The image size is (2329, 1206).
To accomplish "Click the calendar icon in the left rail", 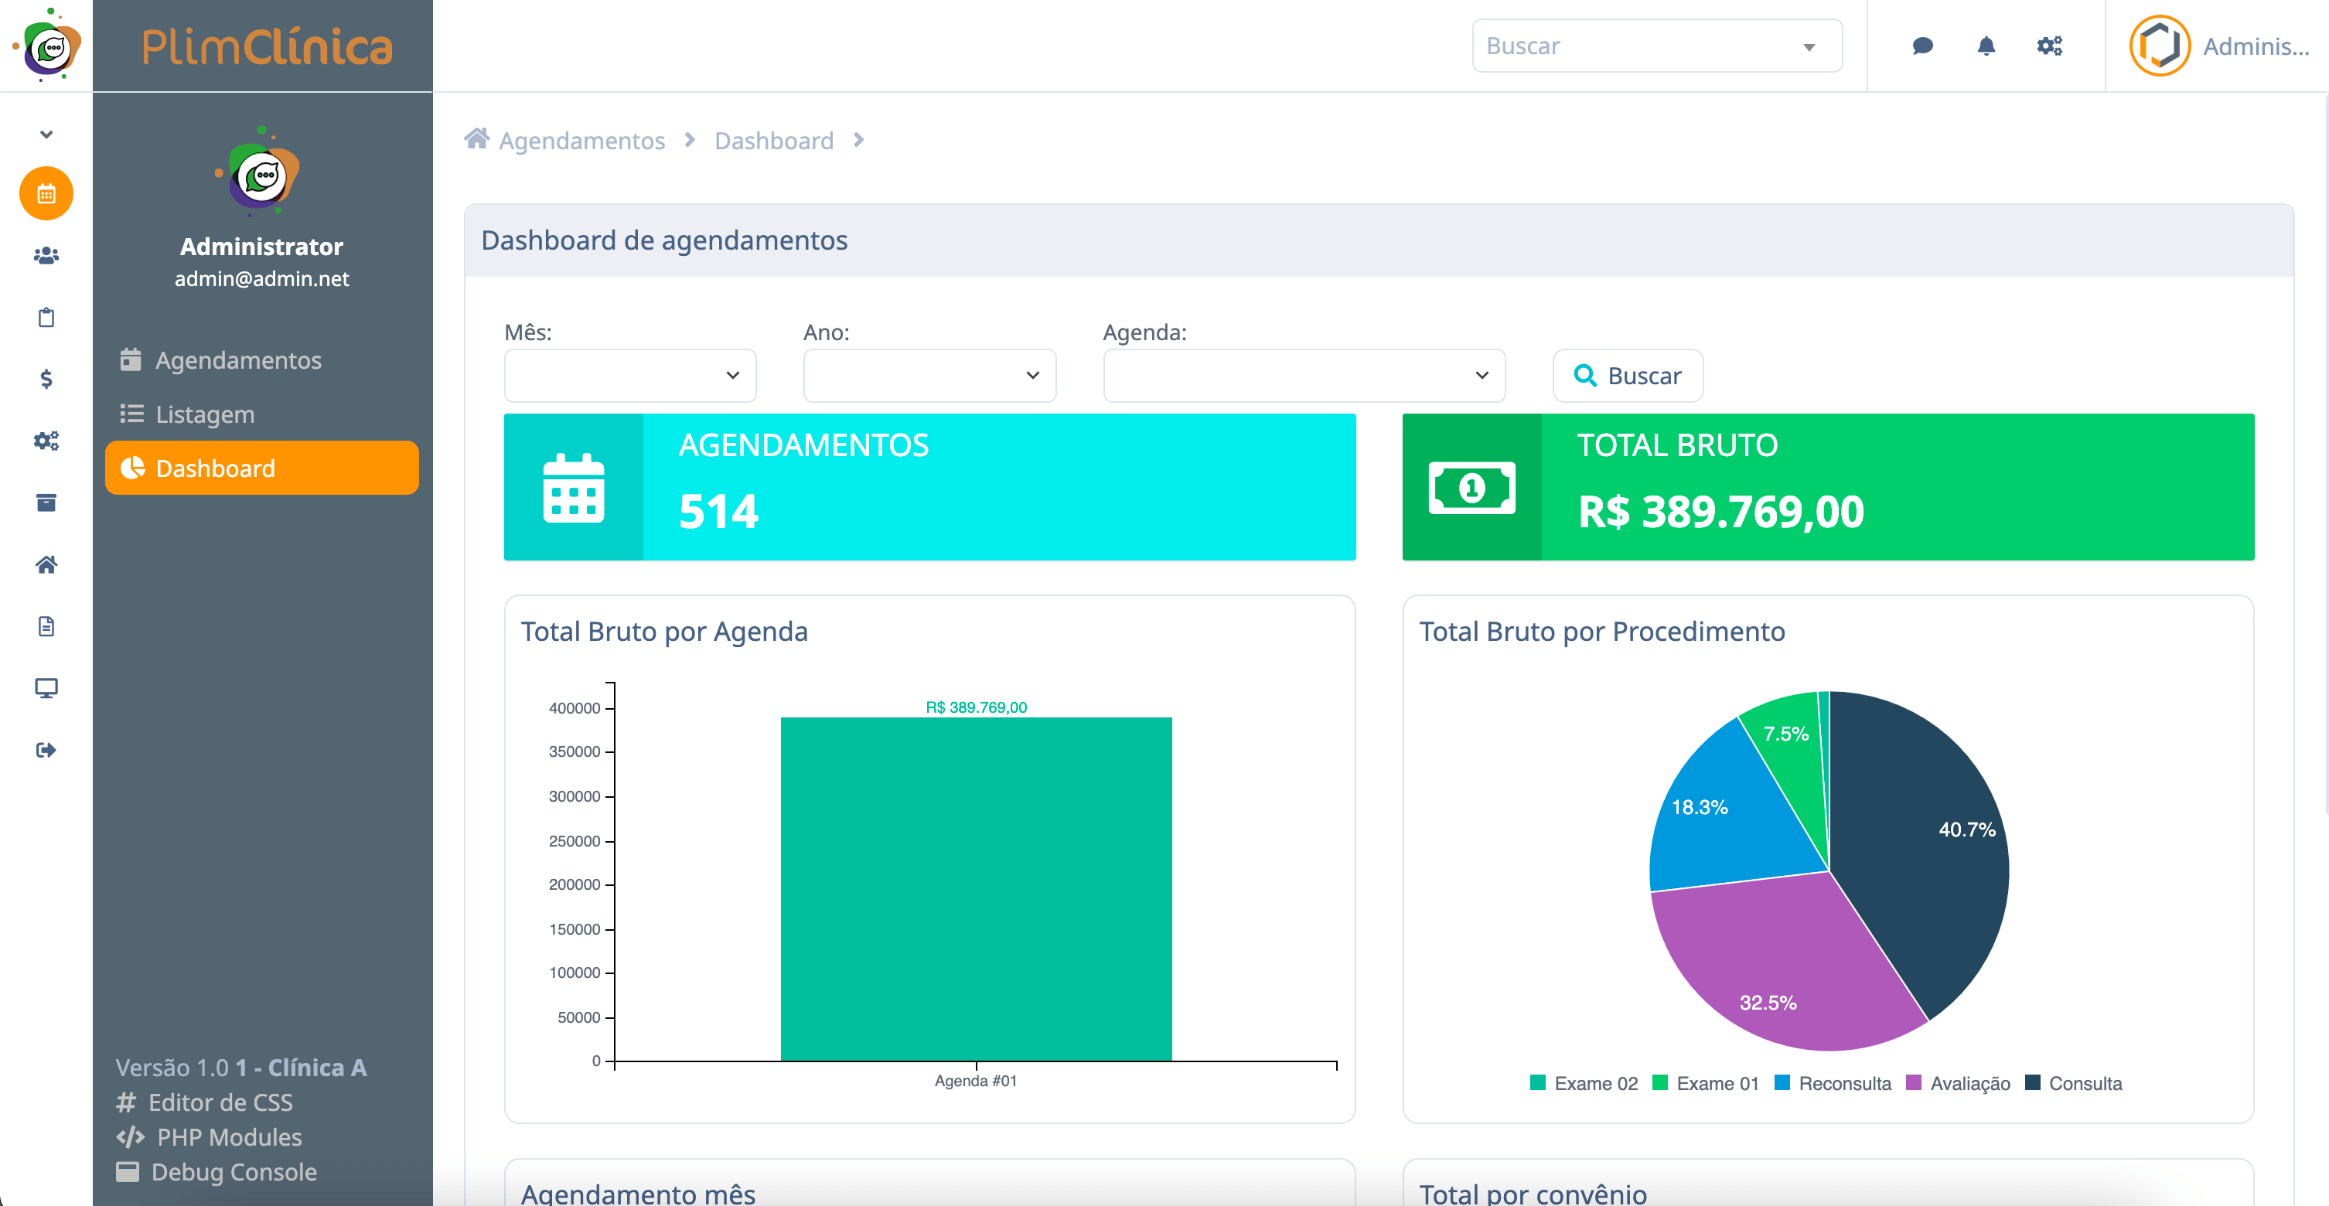I will [46, 193].
